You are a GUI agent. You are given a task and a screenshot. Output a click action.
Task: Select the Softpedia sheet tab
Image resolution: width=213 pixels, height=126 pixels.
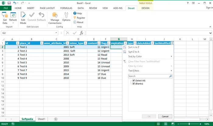27,119
